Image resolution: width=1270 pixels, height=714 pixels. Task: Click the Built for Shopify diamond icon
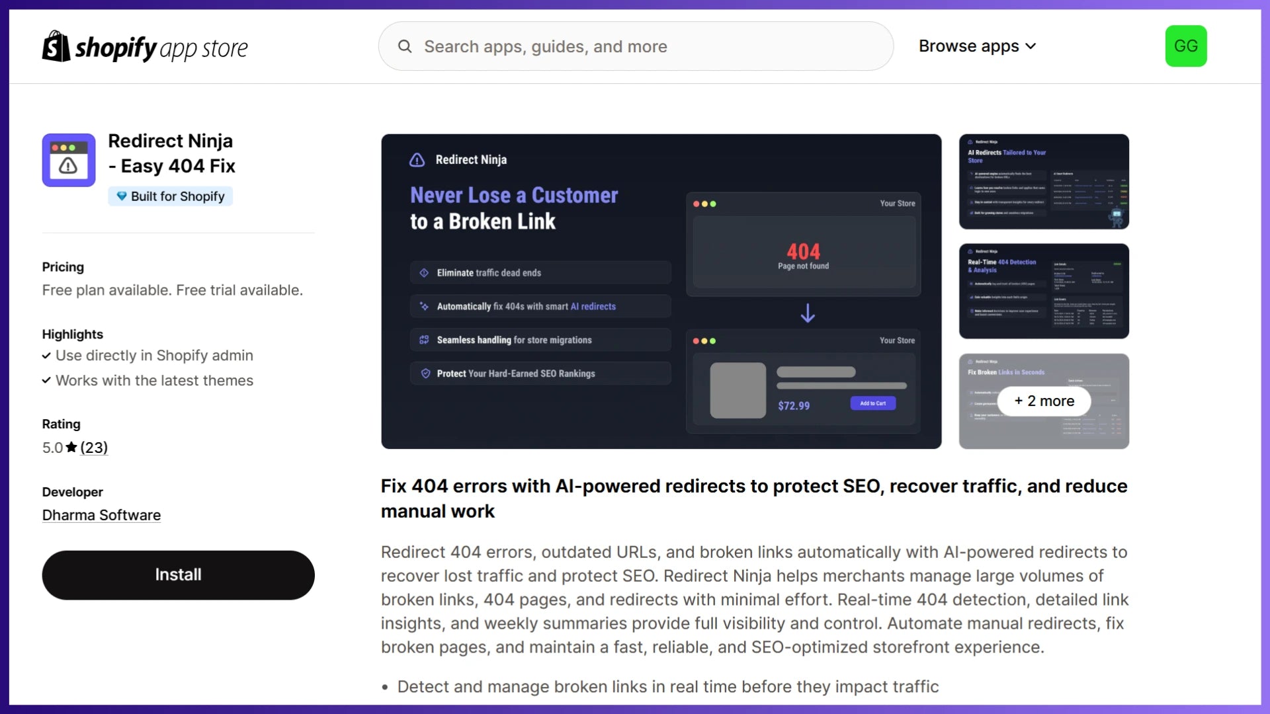(122, 196)
